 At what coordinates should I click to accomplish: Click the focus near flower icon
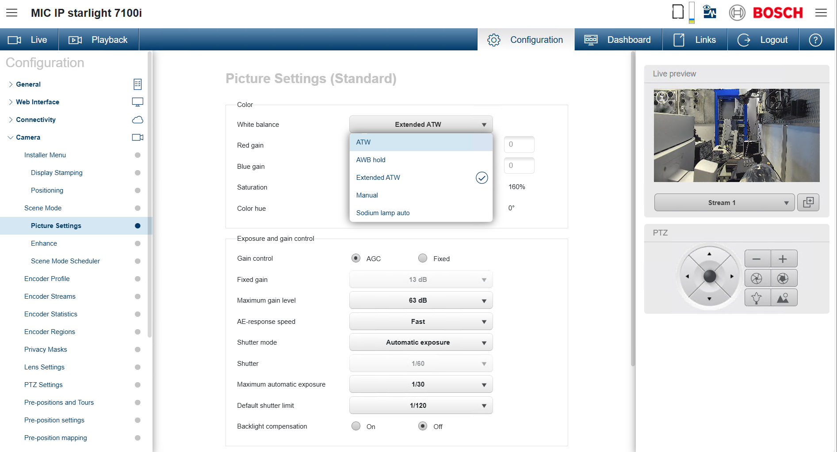(757, 298)
